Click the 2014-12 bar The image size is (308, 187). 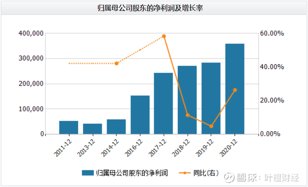[116, 127]
